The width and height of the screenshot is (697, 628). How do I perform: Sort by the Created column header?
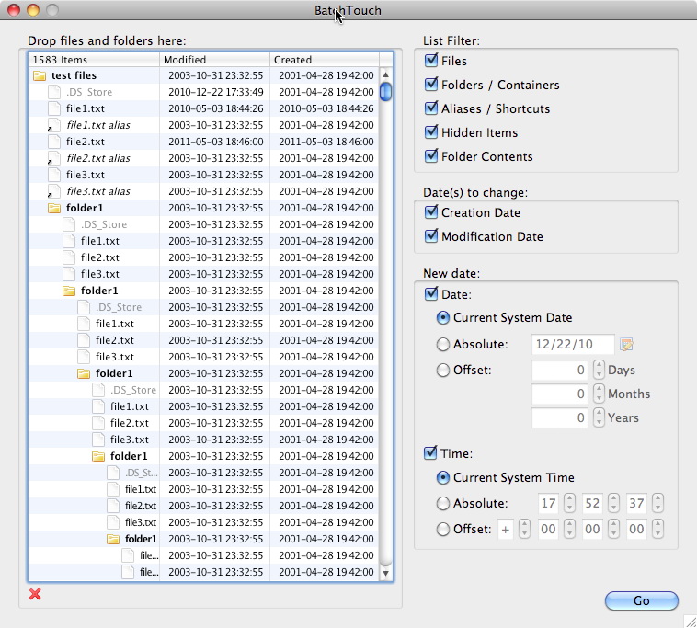click(325, 60)
